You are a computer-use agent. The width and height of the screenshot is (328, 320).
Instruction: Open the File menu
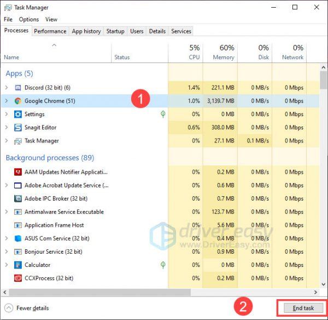8,19
